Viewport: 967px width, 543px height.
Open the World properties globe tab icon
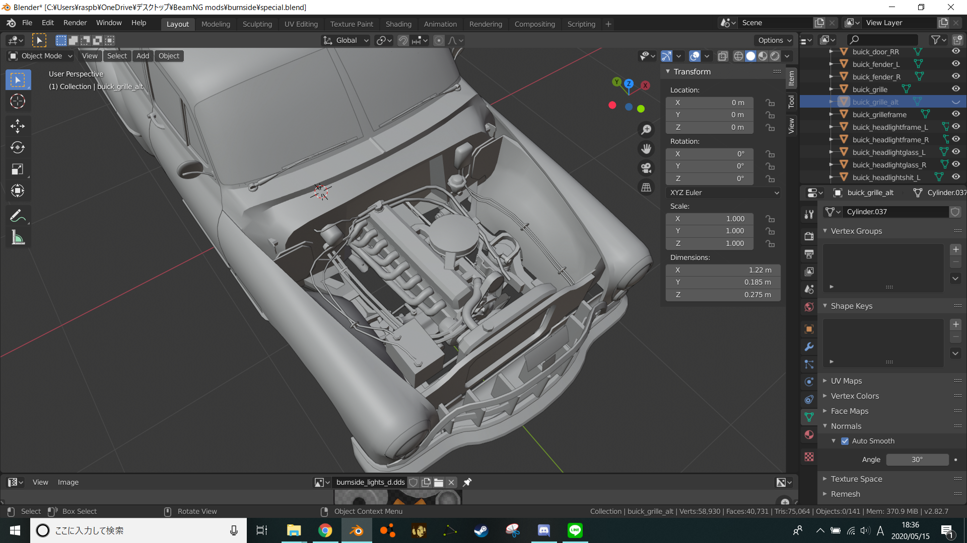click(809, 307)
